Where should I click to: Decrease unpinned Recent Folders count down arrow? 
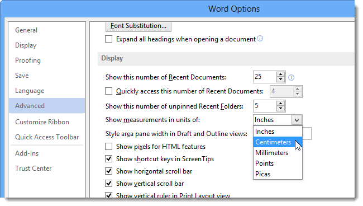point(280,109)
